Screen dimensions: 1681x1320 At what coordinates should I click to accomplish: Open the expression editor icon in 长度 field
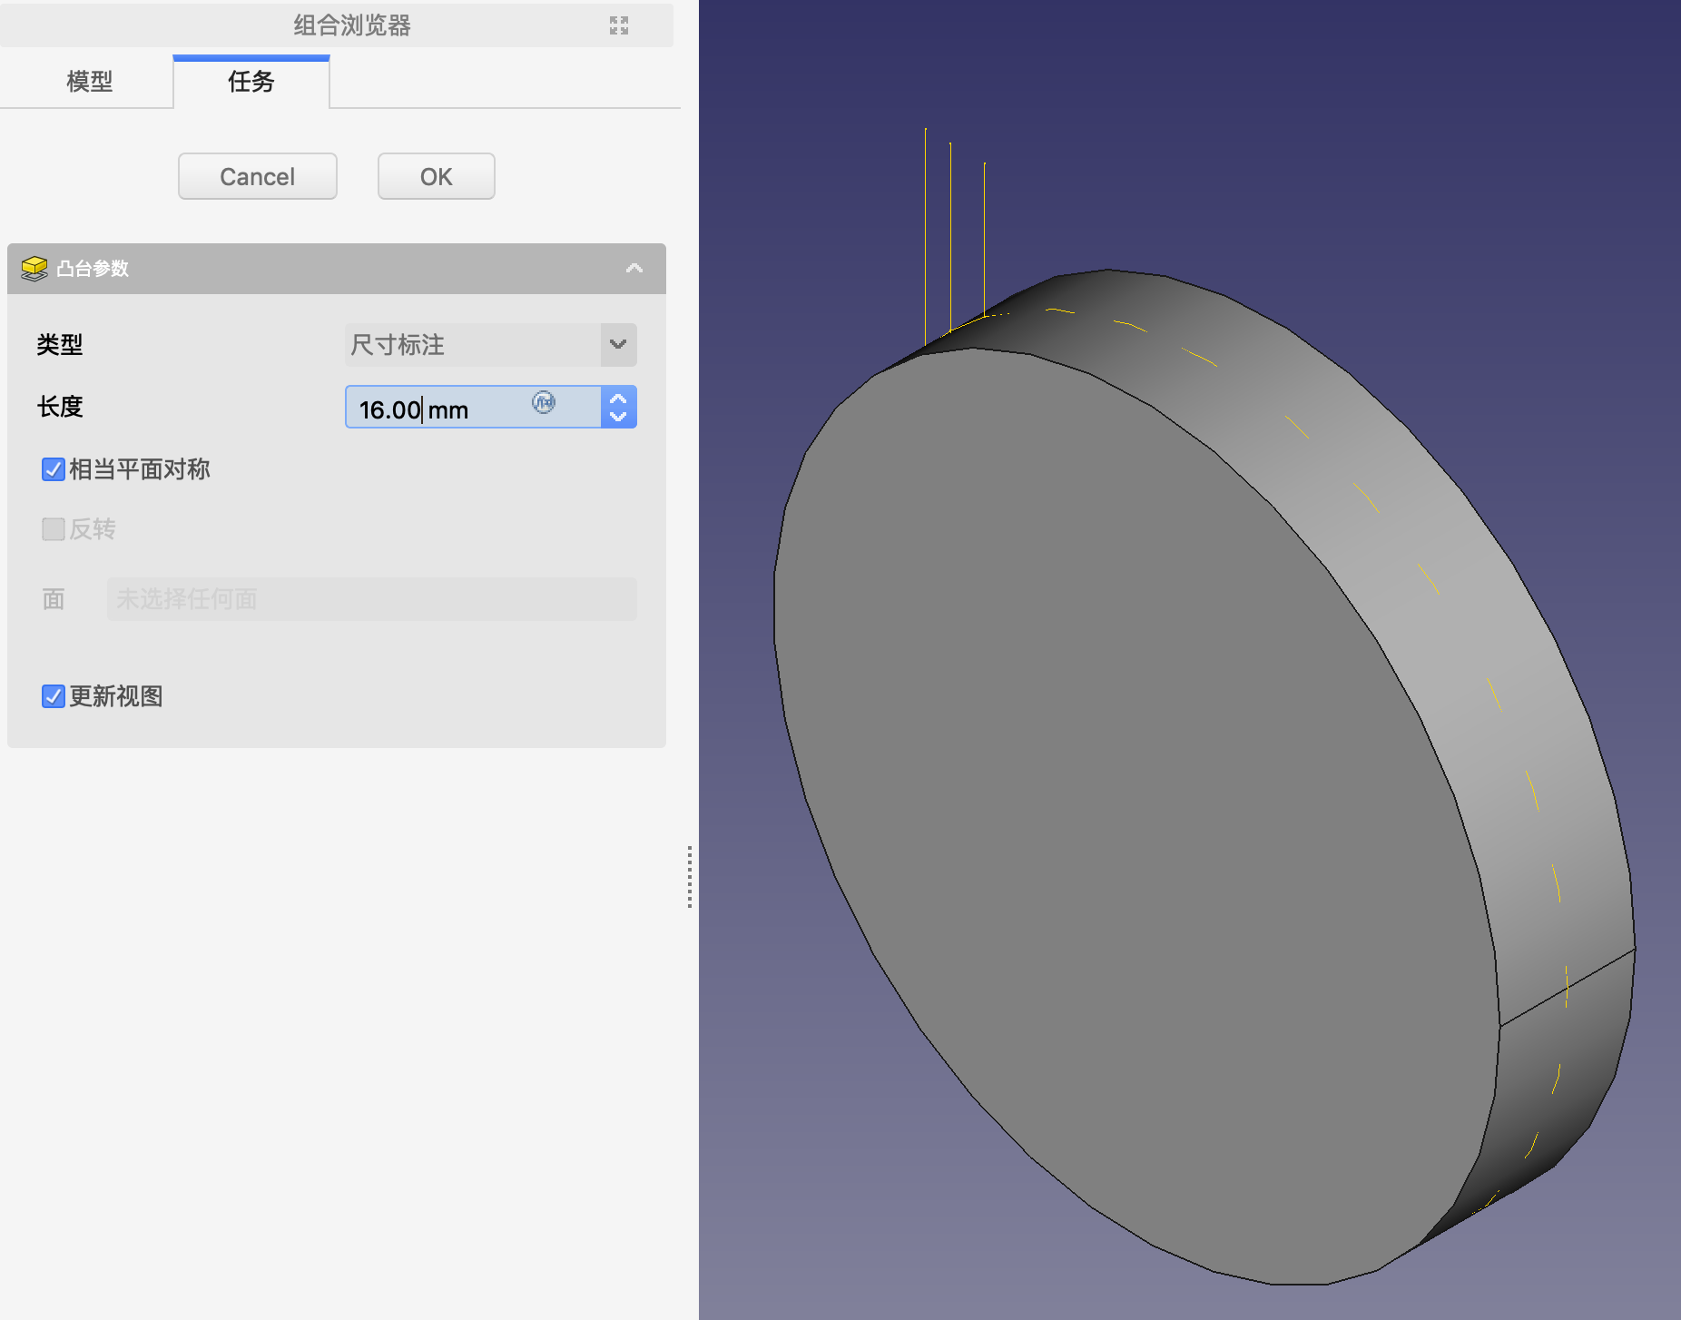coord(543,402)
